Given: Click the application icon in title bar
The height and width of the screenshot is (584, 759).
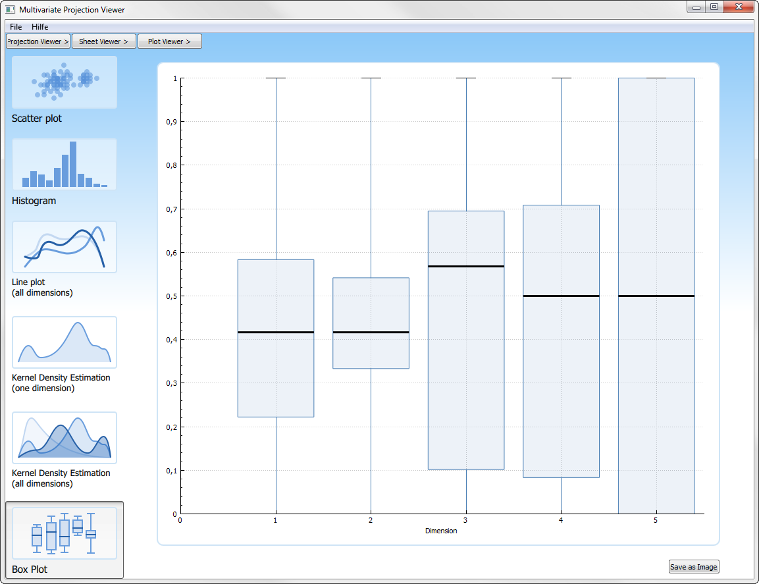Looking at the screenshot, I should coord(10,10).
